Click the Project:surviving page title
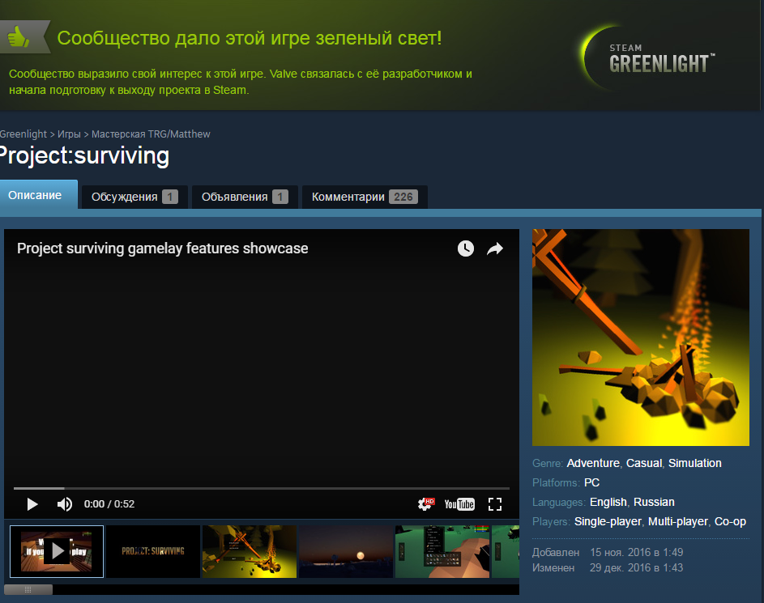This screenshot has width=764, height=603. point(84,156)
